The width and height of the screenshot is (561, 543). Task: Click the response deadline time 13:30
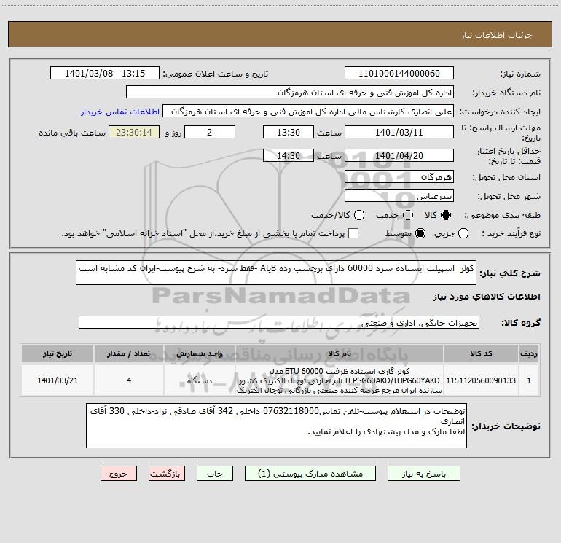coord(289,132)
